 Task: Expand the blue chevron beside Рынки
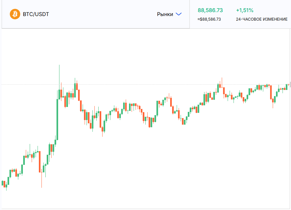point(178,14)
